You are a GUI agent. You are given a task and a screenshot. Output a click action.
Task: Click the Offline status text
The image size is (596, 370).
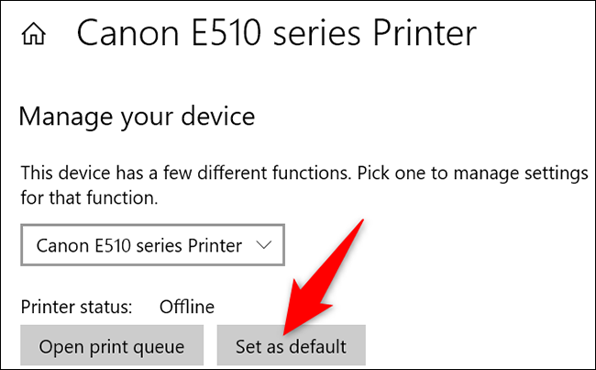pyautogui.click(x=187, y=306)
